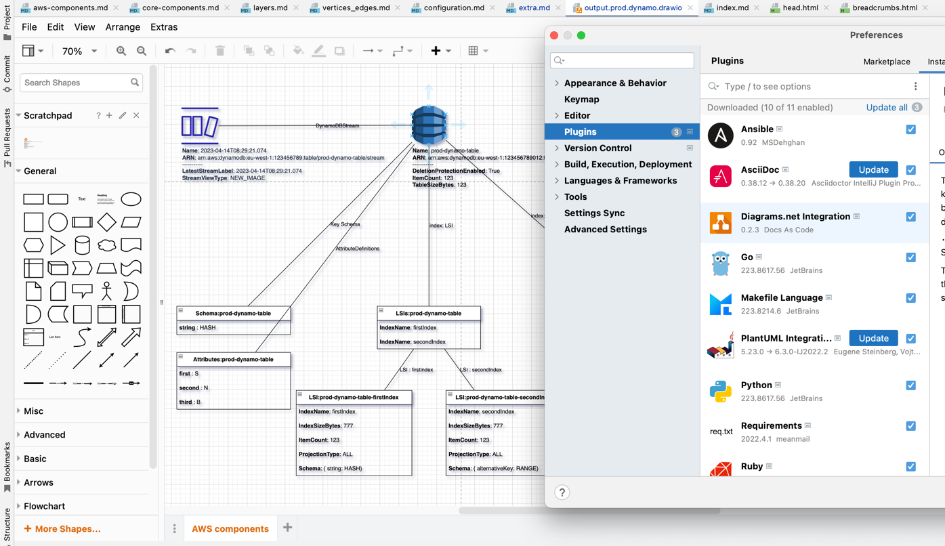Click the shadow toolbar icon
The width and height of the screenshot is (945, 546).
(x=339, y=51)
